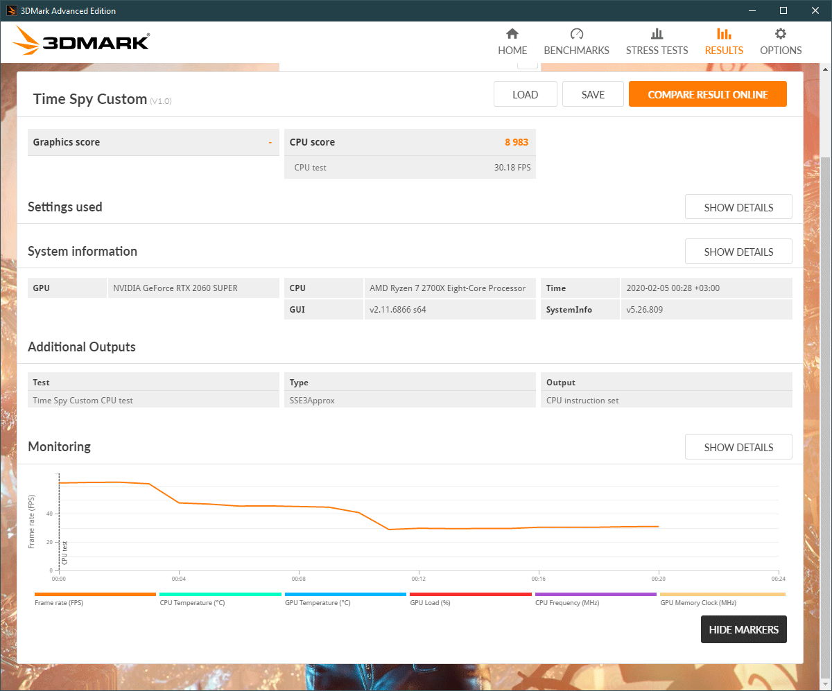Image resolution: width=832 pixels, height=691 pixels.
Task: Click the Benchmarks gauge icon
Action: 577,34
